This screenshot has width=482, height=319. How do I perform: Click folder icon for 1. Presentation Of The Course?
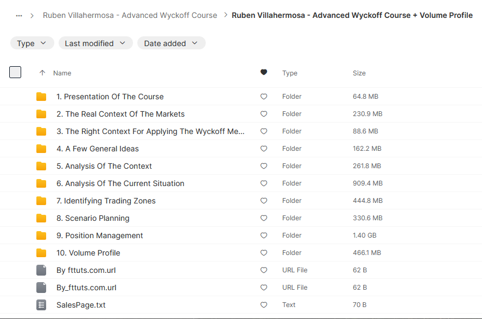(41, 97)
